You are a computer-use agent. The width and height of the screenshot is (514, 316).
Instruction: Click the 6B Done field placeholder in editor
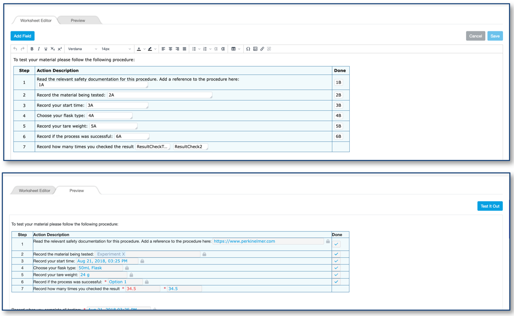(x=338, y=136)
